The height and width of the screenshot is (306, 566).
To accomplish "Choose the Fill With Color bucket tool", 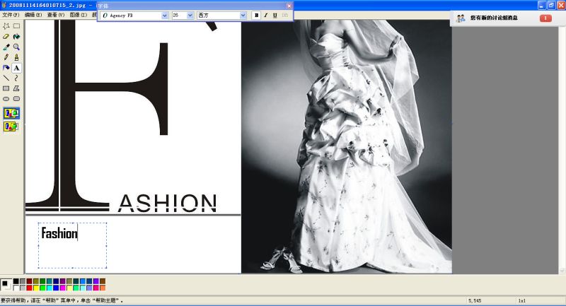I will click(x=16, y=37).
